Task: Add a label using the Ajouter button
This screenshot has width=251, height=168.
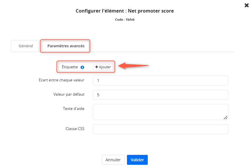Action: 103,67
